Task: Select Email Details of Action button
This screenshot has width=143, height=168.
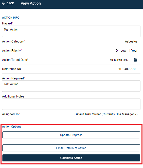Action: [71, 148]
